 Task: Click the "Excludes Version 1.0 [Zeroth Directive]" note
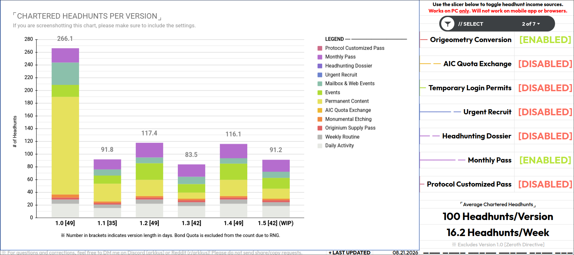(498, 245)
